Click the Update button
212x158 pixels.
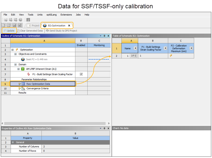[9, 31]
